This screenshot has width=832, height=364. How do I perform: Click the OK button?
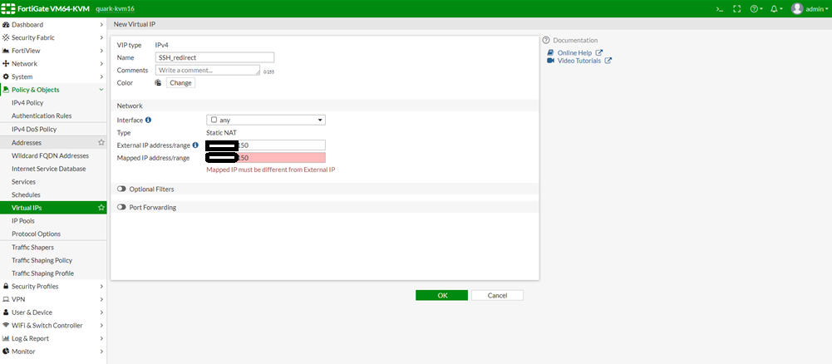(x=442, y=295)
